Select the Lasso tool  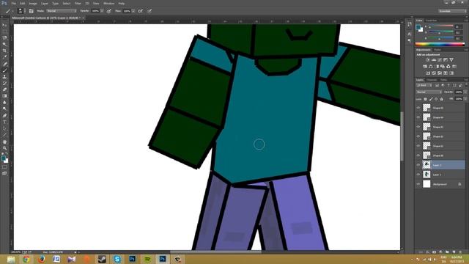coord(4,38)
